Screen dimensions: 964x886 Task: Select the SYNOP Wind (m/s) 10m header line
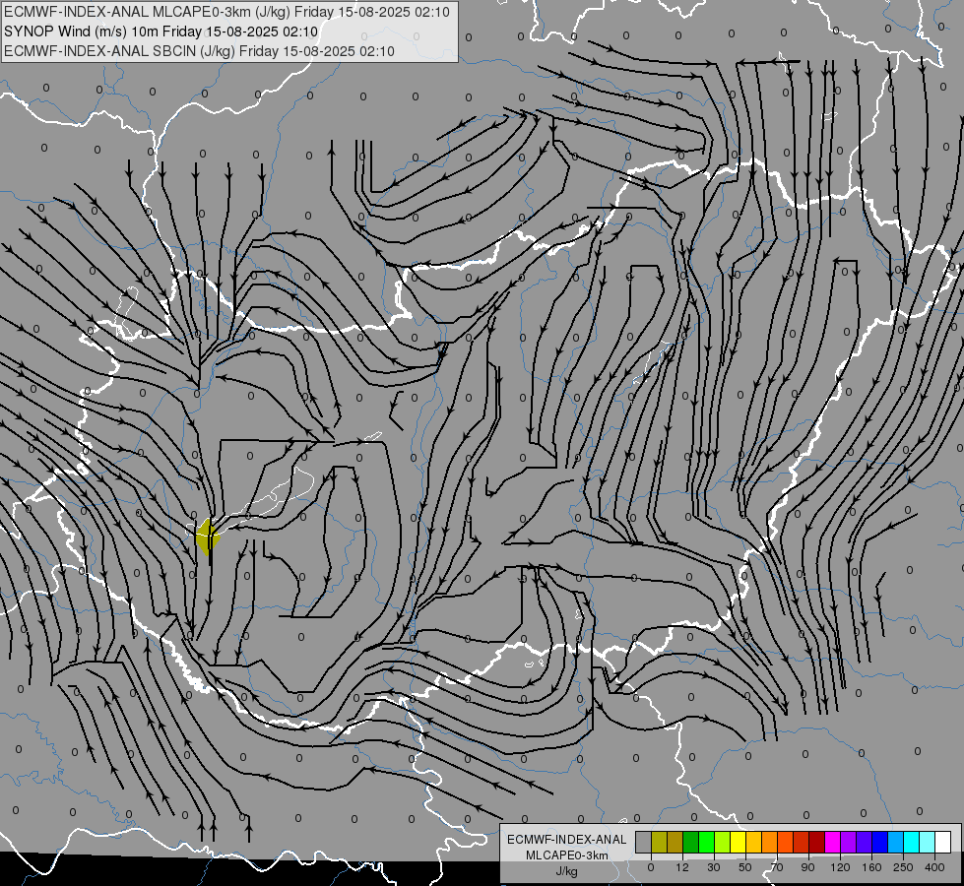click(x=161, y=32)
